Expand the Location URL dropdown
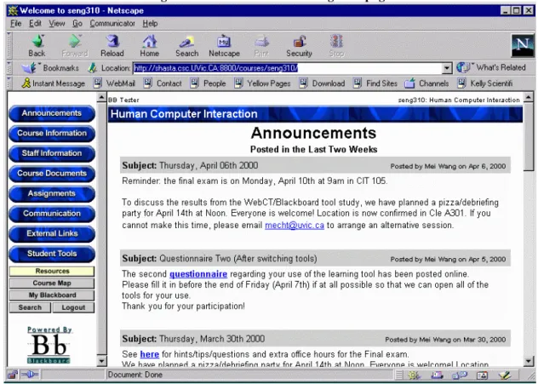Image resolution: width=538 pixels, height=384 pixels. (446, 68)
